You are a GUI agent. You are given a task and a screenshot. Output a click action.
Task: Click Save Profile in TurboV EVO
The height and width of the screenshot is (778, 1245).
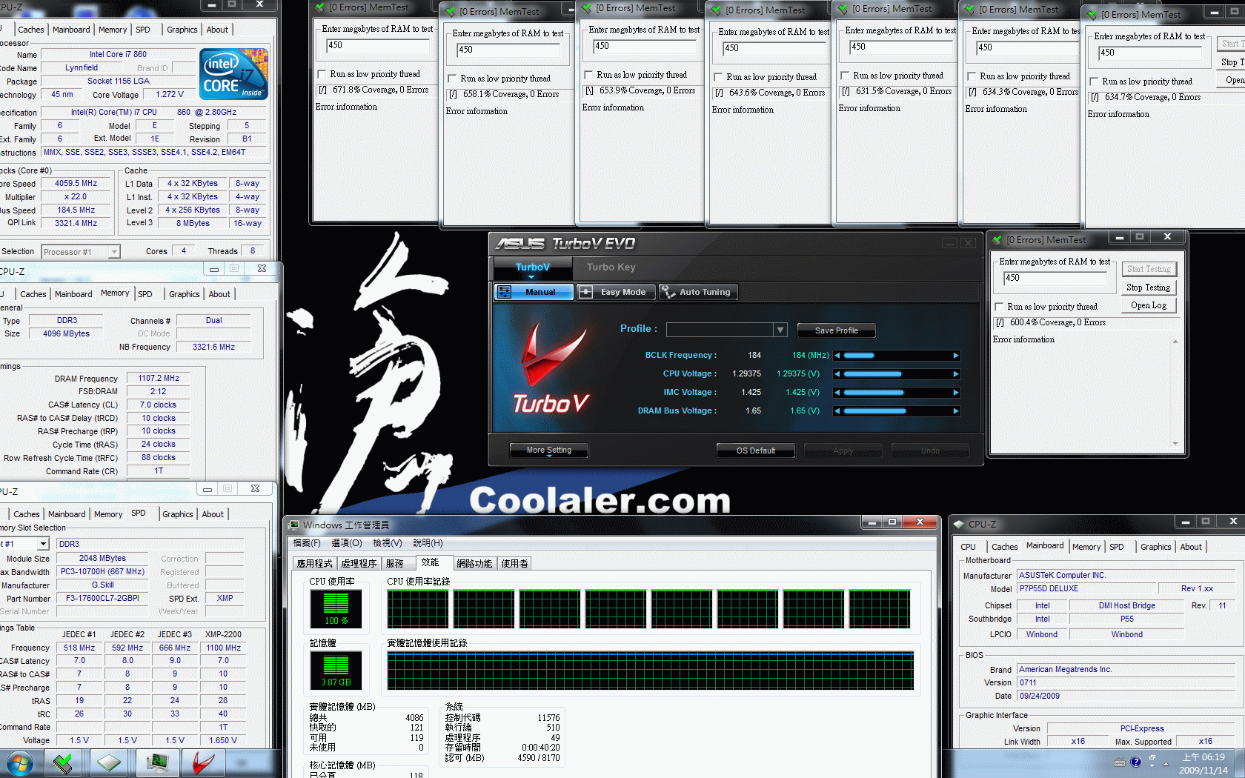(836, 330)
